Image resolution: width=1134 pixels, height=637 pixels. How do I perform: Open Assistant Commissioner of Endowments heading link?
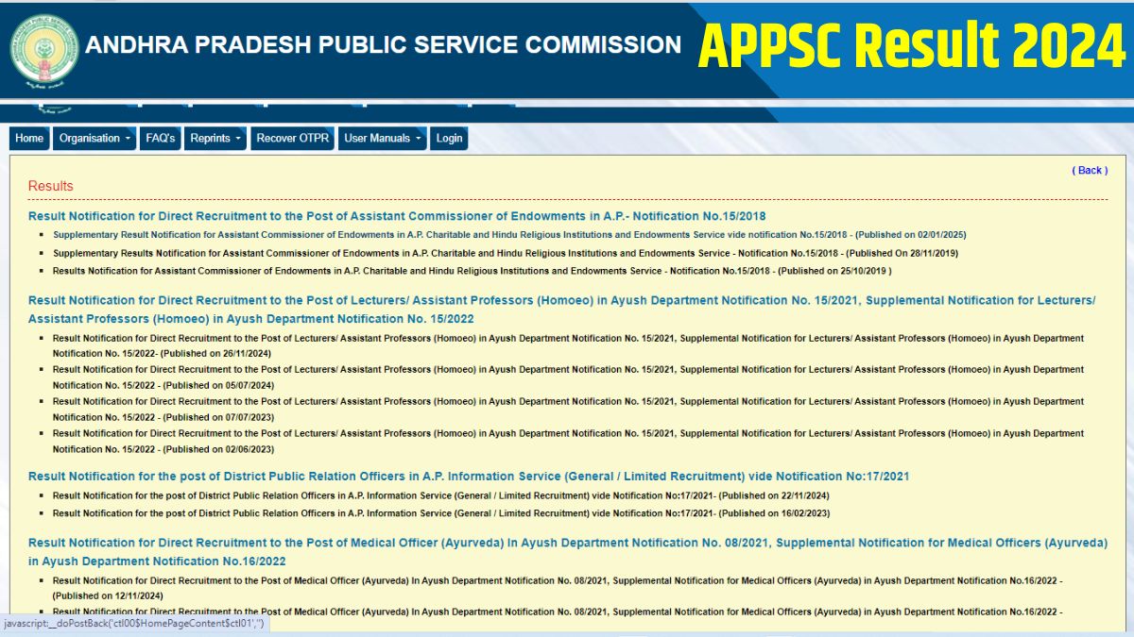point(395,215)
